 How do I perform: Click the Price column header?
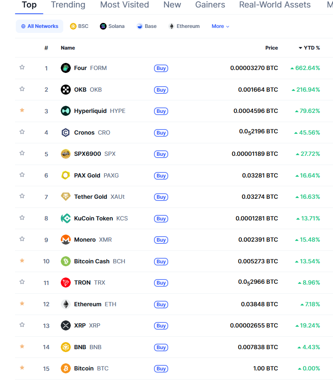coord(271,48)
